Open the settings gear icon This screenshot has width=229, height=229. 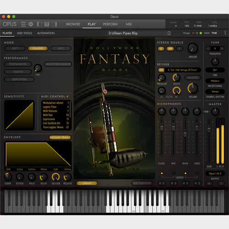tap(31, 24)
